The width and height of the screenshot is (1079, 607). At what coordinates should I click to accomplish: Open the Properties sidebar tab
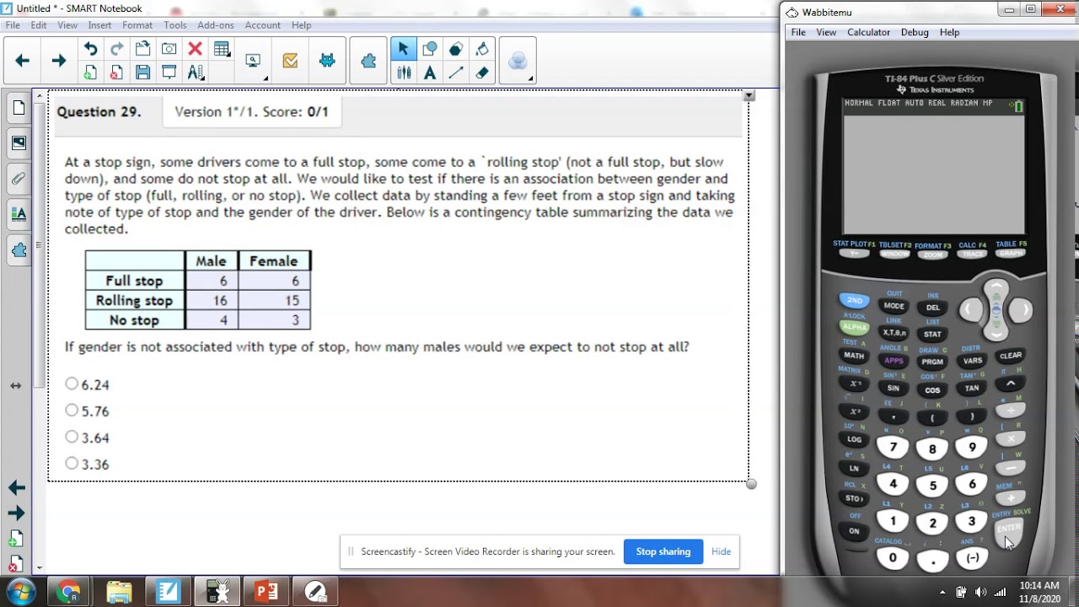click(x=19, y=214)
